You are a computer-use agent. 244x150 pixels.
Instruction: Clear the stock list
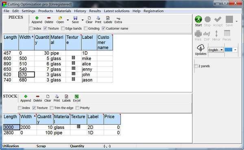coord(48,98)
